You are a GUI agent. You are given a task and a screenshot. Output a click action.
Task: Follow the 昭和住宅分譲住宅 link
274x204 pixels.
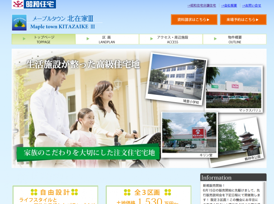(x=202, y=5)
